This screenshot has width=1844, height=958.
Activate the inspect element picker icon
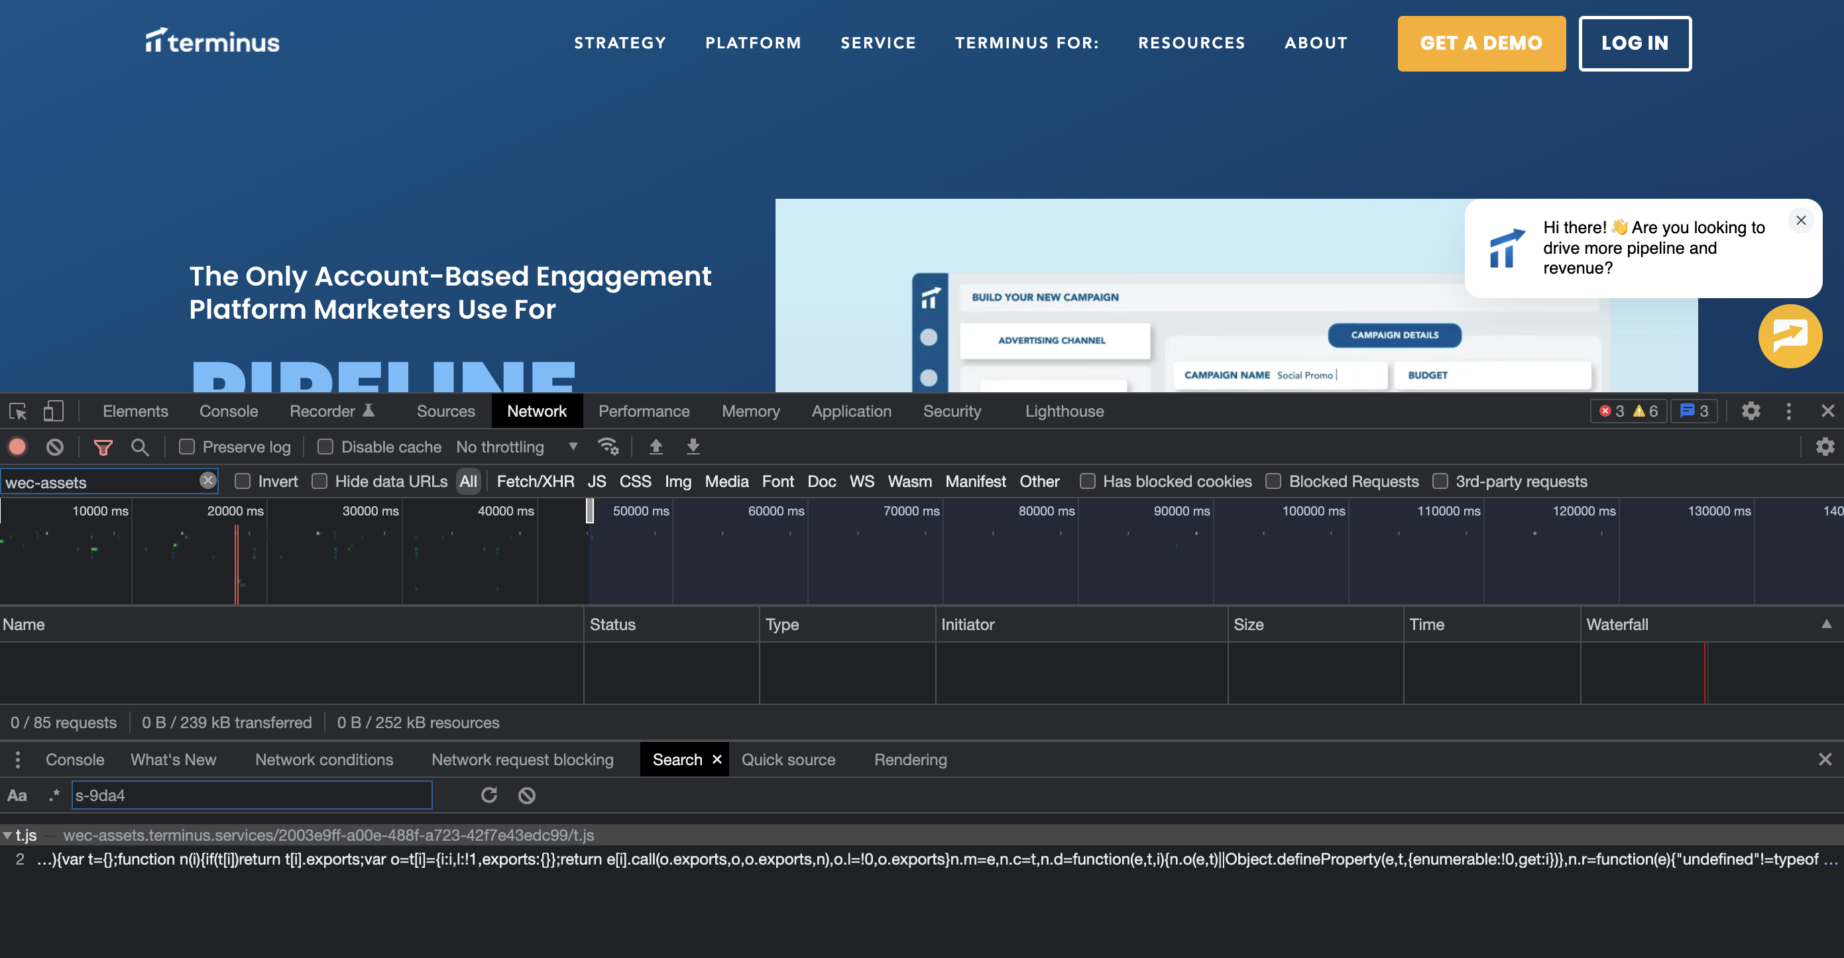18,411
